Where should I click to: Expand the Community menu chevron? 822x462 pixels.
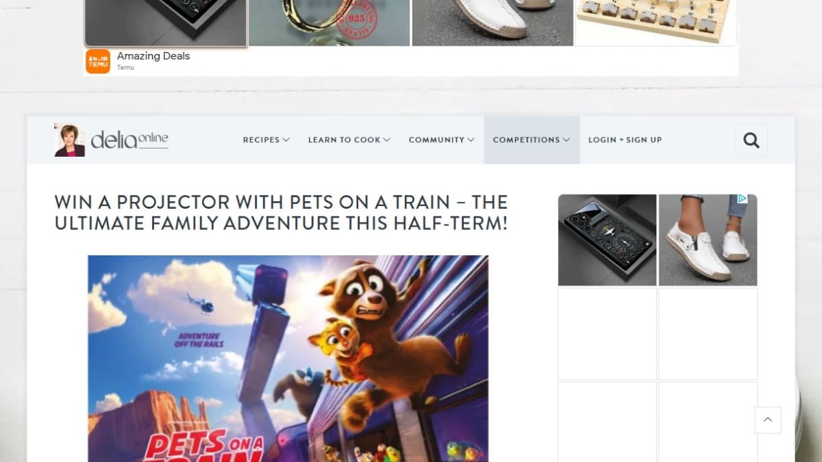tap(471, 140)
